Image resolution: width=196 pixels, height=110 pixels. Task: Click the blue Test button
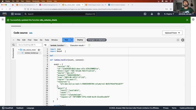pyautogui.click(x=66, y=40)
